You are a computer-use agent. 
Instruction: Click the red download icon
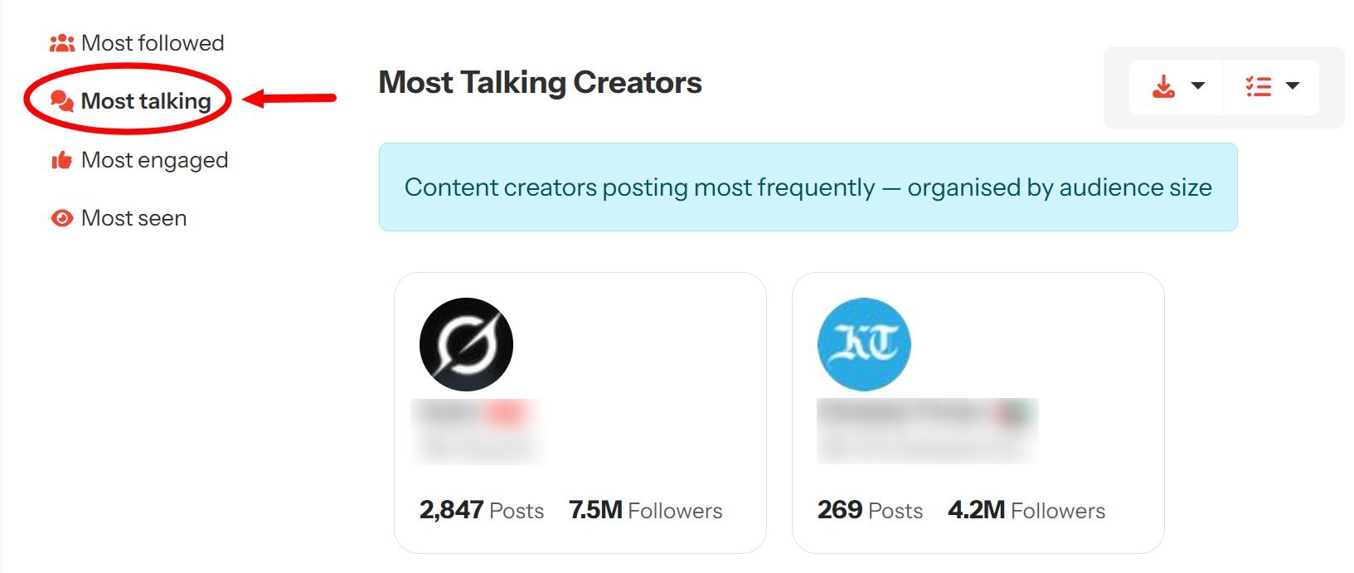(1163, 86)
